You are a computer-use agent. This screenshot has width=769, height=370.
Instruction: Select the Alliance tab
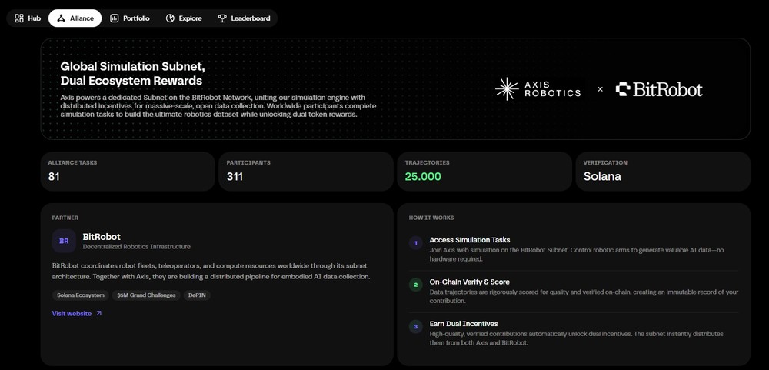coord(75,18)
